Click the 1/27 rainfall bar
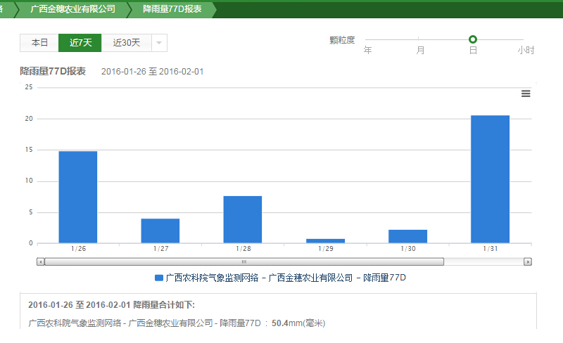 [x=160, y=231]
